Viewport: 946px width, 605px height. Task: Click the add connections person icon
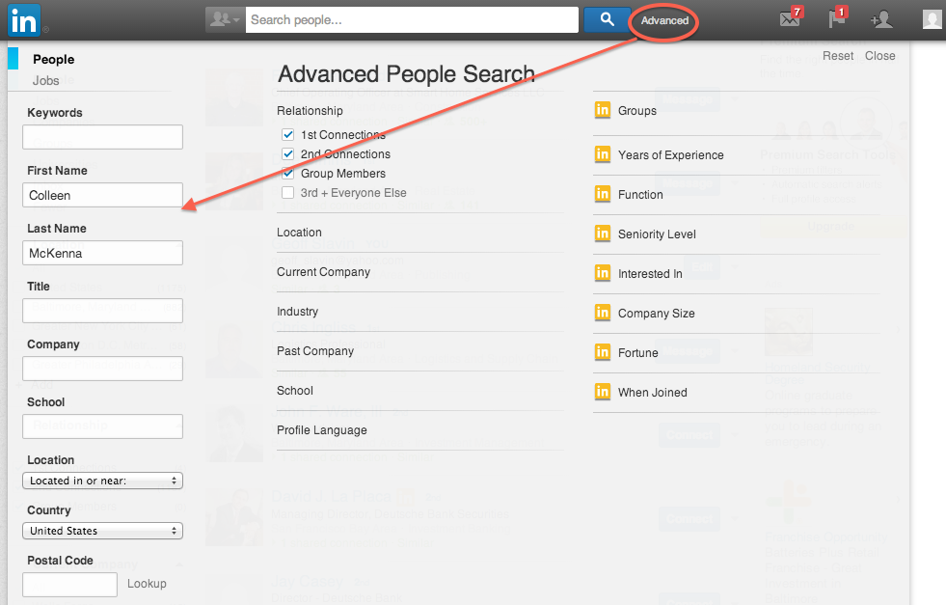(x=880, y=20)
